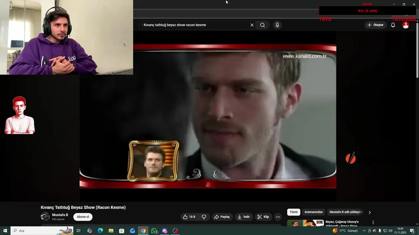Open Windows Task View

click(79, 231)
